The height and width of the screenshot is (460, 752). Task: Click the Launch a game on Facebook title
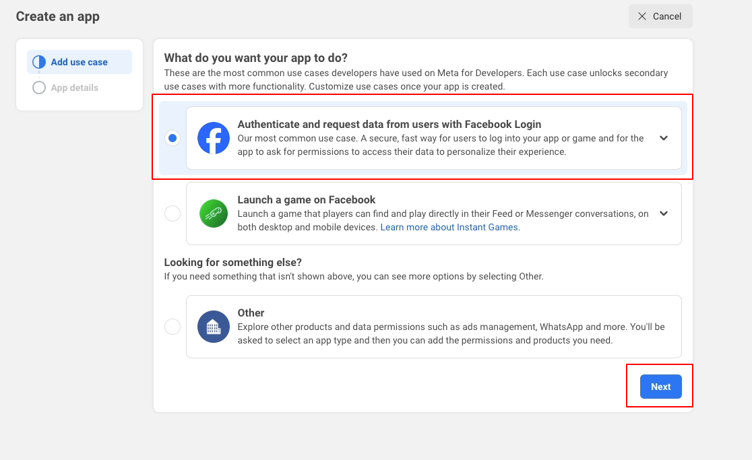307,200
